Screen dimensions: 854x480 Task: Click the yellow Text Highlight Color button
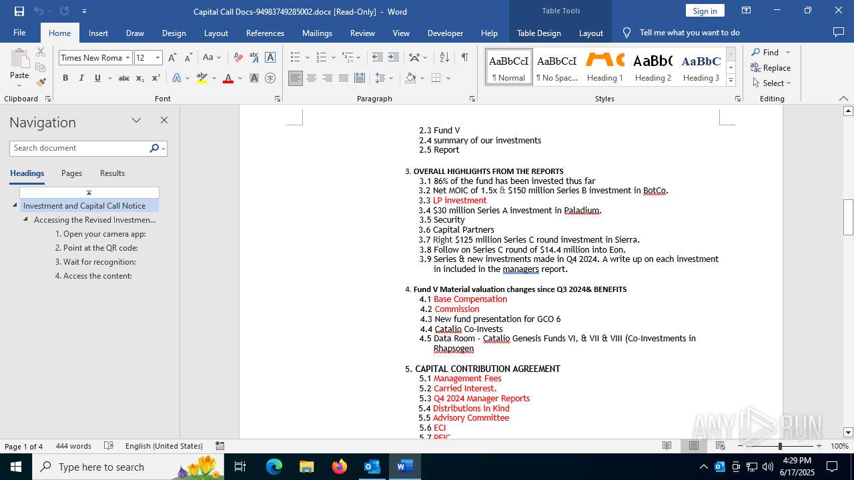coord(202,78)
